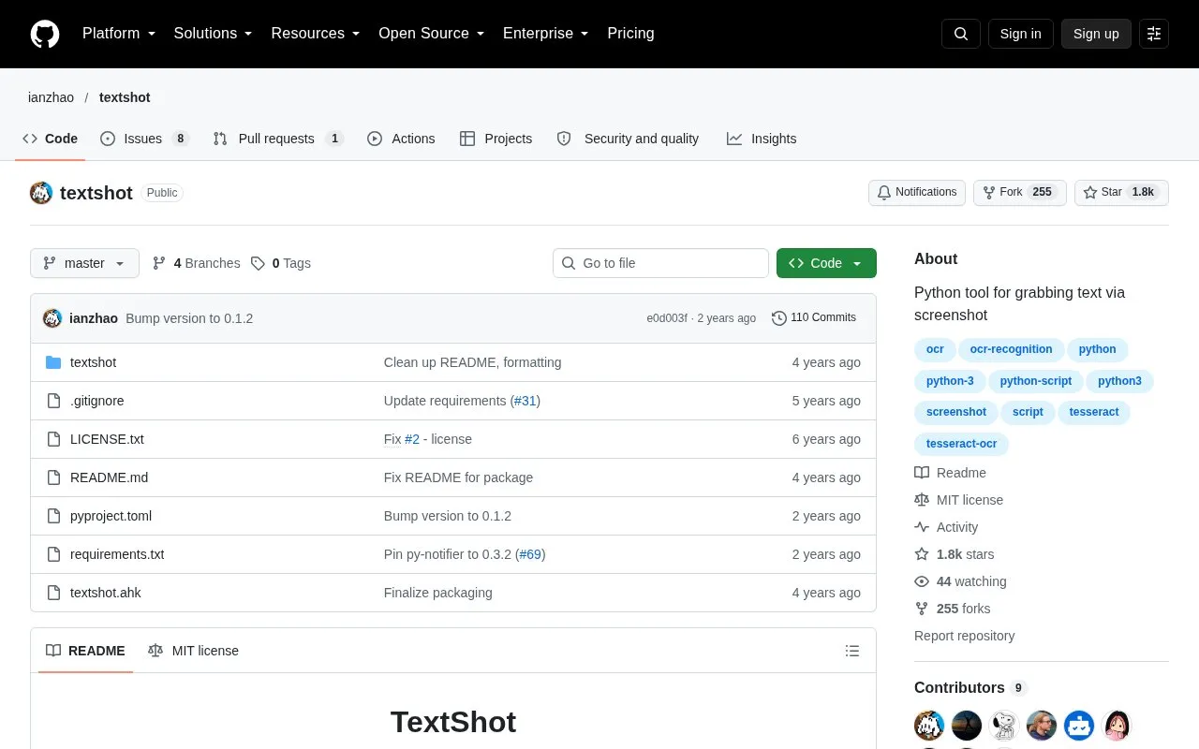1199x749 pixels.
Task: Switch to the Issues tab
Action: [144, 139]
